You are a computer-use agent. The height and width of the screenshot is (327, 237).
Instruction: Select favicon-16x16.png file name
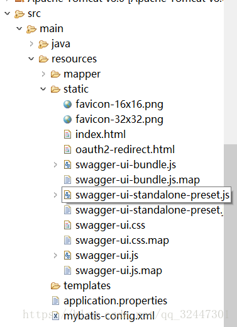(x=119, y=105)
